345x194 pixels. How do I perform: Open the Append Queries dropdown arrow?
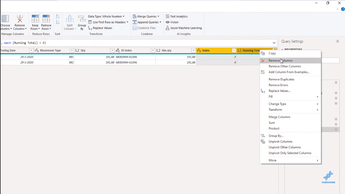160,22
